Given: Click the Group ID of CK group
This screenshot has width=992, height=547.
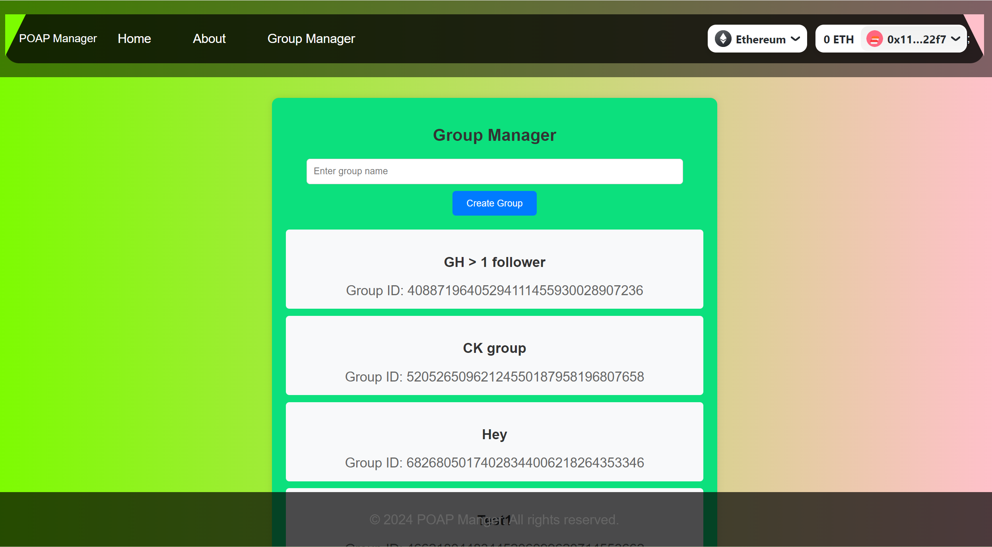Looking at the screenshot, I should click(x=494, y=376).
